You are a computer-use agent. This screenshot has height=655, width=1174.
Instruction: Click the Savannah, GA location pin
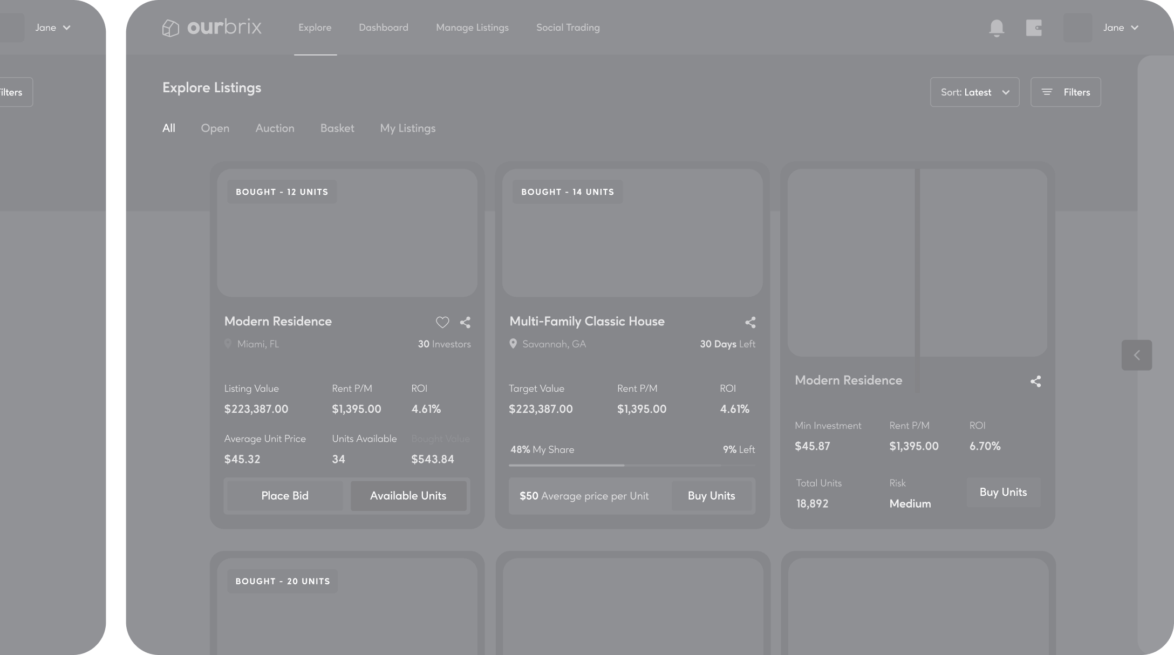point(513,344)
